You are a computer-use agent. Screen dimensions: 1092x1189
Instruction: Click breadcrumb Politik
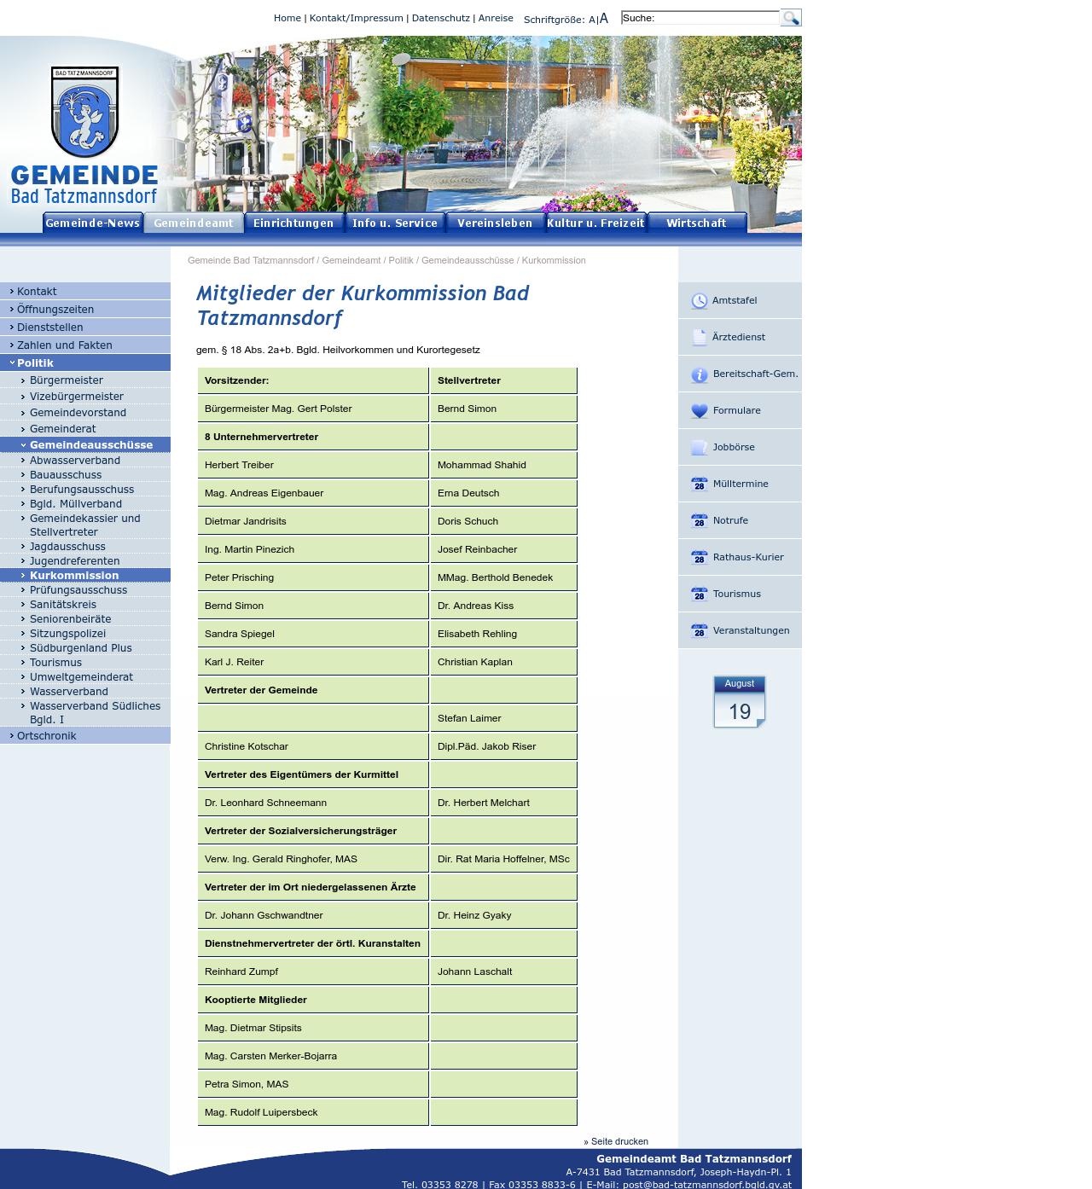pyautogui.click(x=401, y=260)
